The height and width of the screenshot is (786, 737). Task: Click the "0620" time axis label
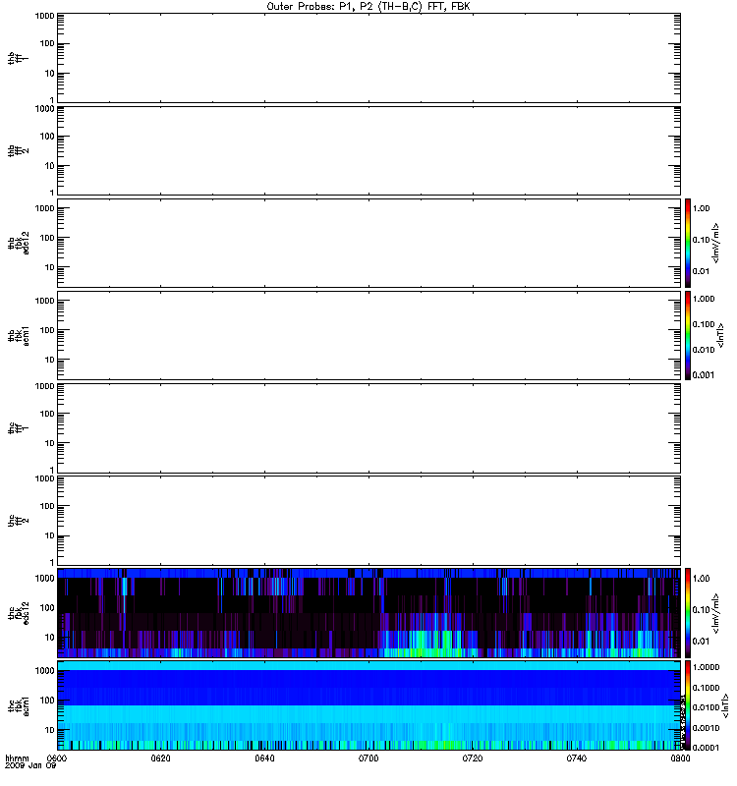(160, 758)
